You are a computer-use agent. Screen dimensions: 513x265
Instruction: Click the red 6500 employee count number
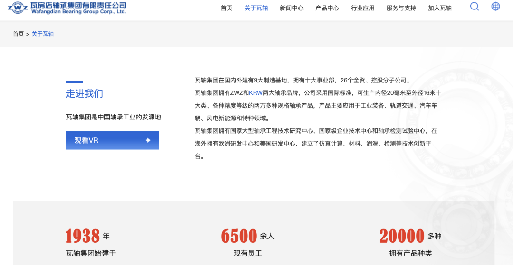[239, 236]
